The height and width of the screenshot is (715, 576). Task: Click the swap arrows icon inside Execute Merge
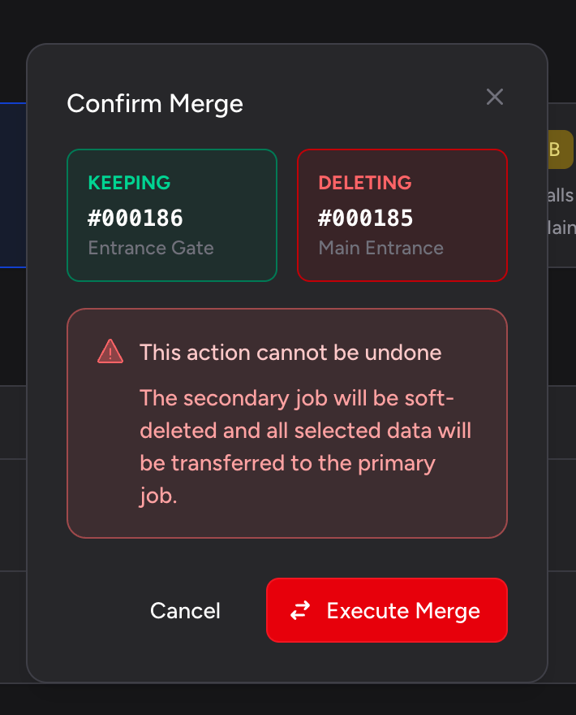coord(301,610)
